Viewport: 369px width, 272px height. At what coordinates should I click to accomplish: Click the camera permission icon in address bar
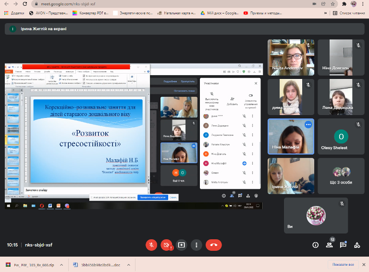pyautogui.click(x=314, y=4)
